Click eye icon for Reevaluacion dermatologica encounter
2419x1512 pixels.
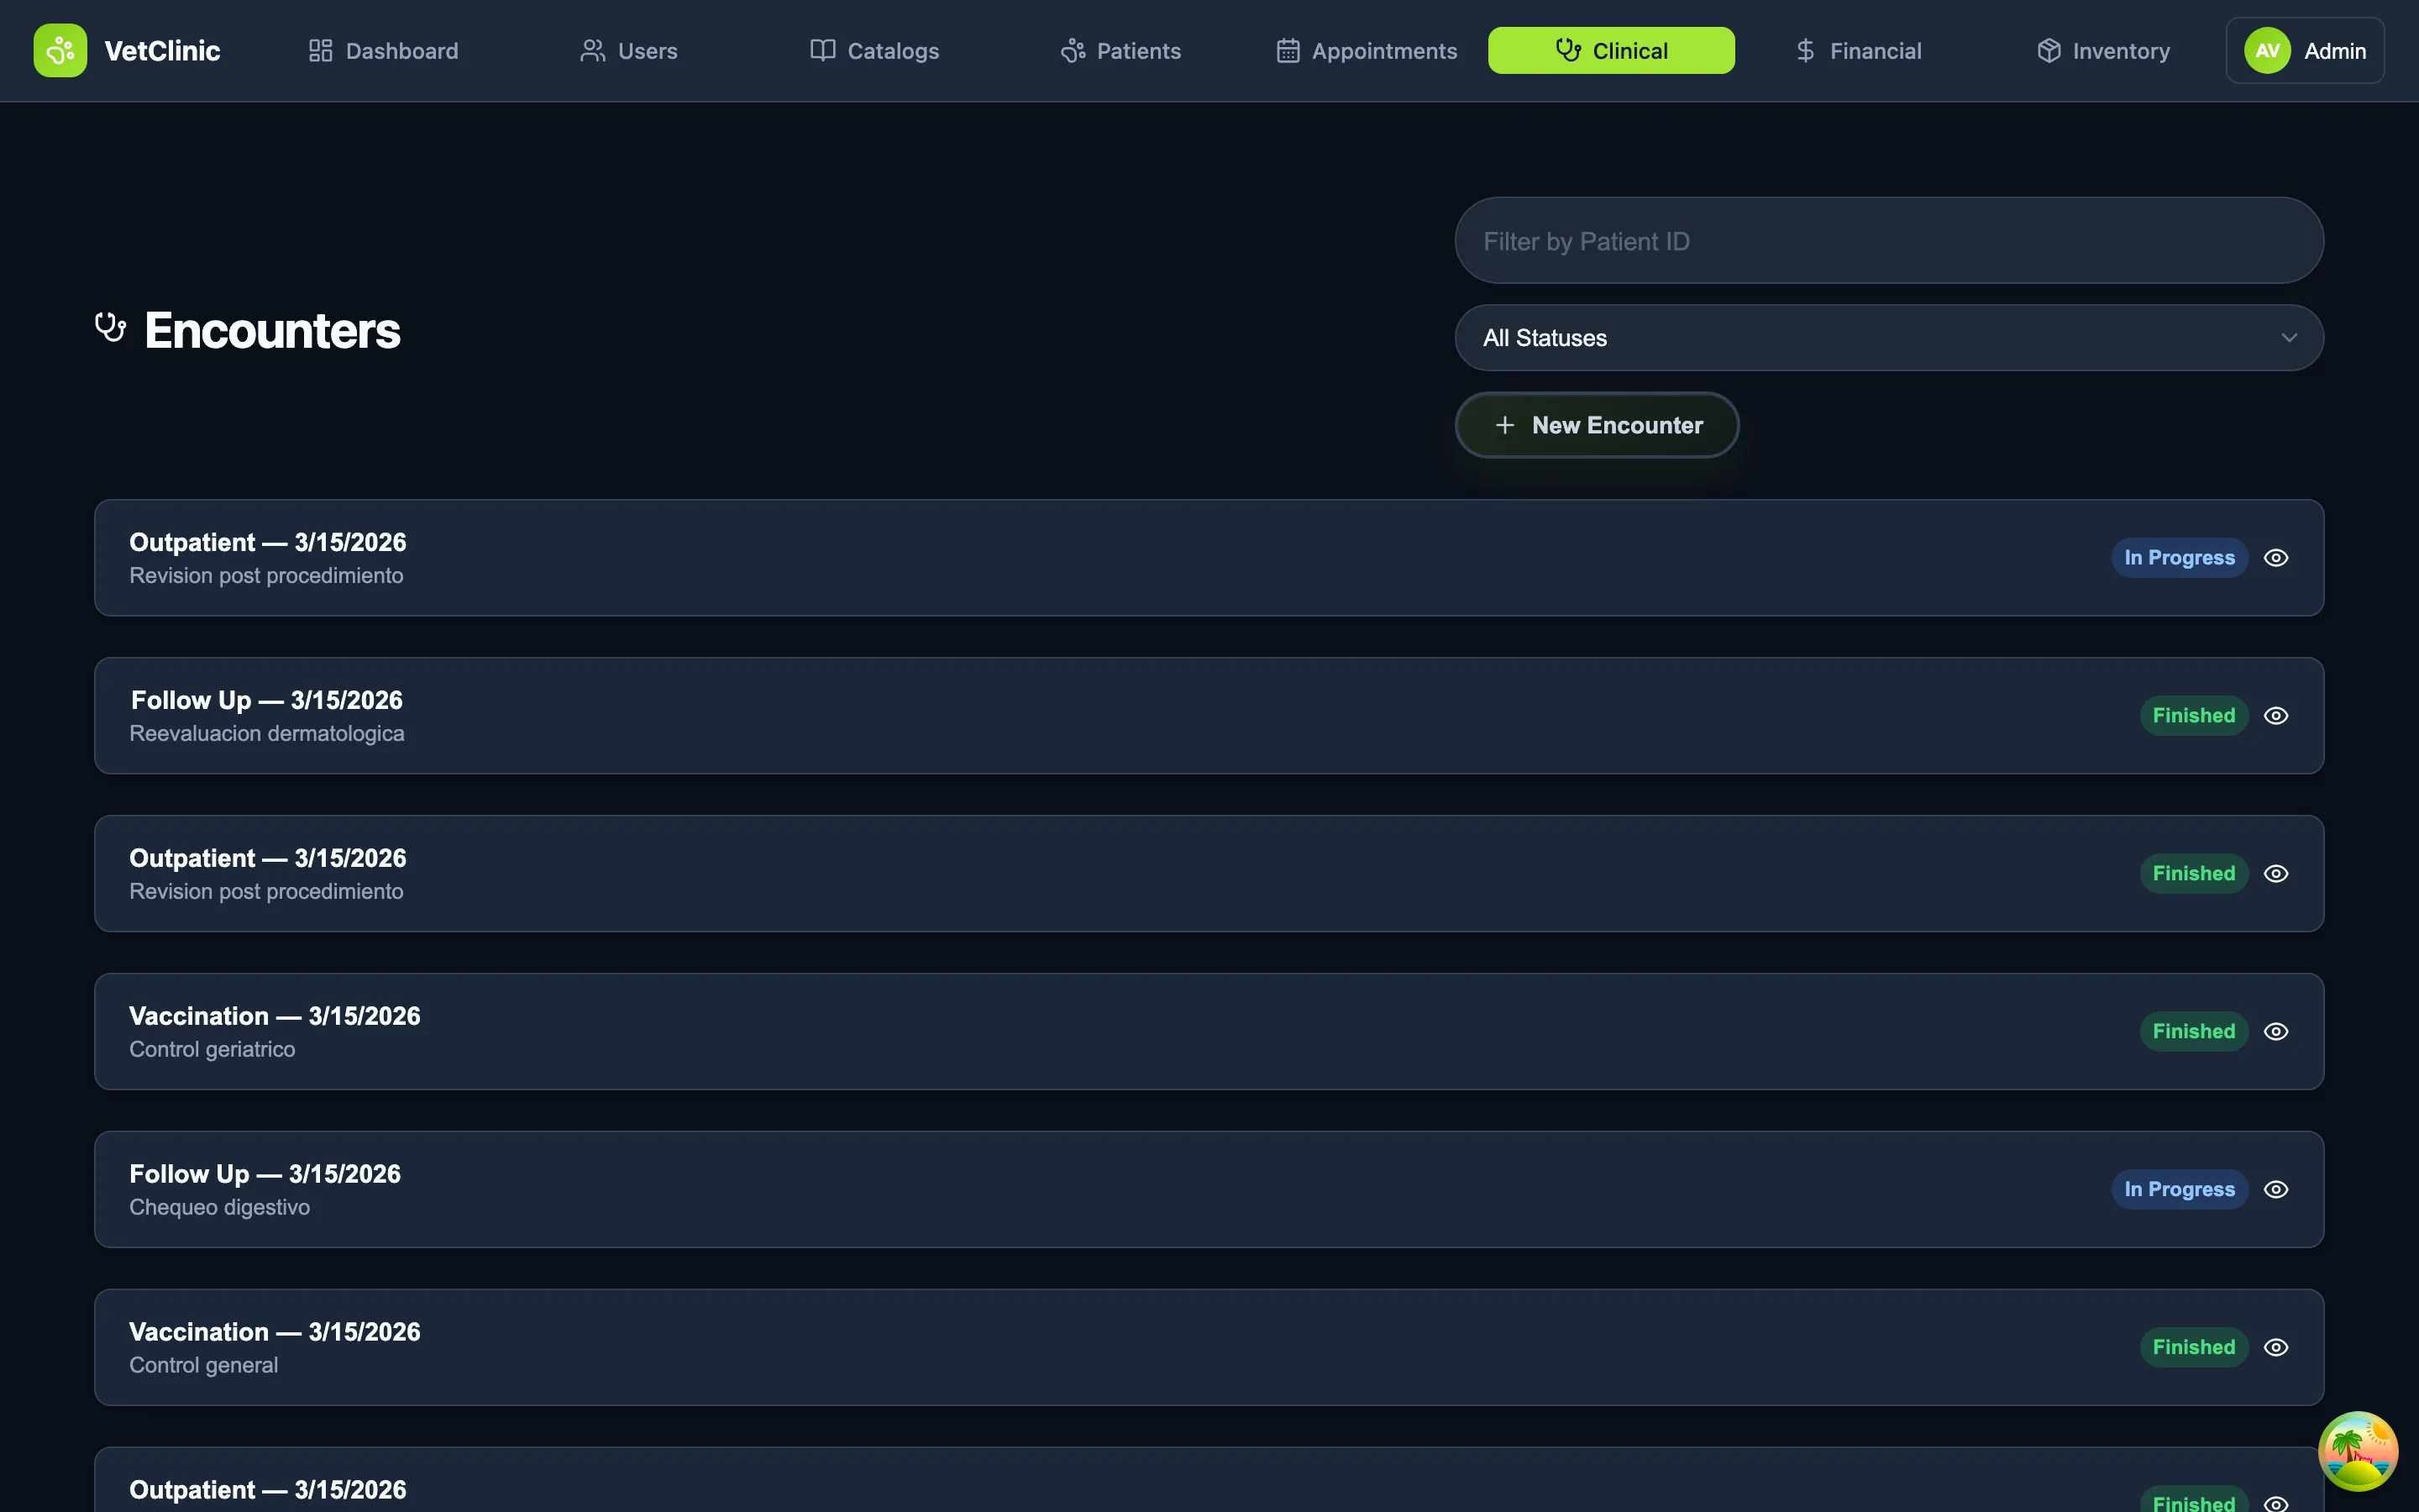[x=2276, y=716]
